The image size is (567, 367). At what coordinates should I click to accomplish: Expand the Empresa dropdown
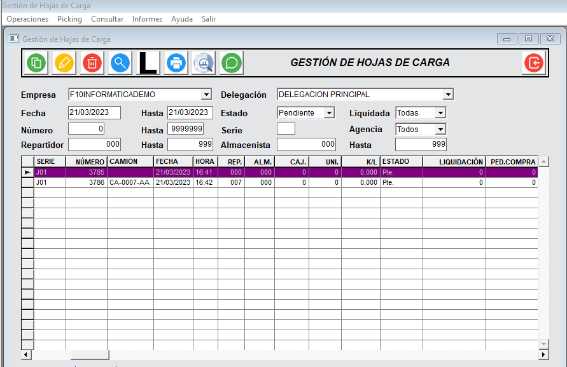(x=206, y=95)
